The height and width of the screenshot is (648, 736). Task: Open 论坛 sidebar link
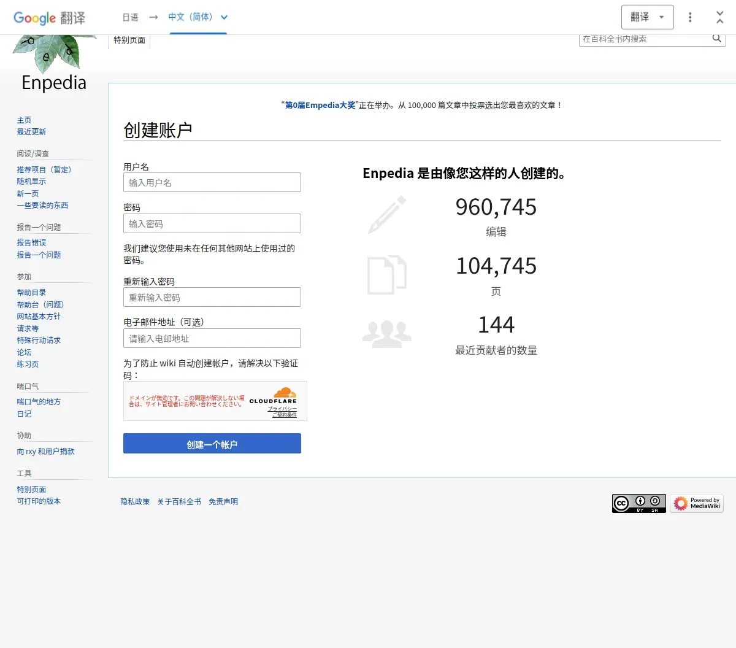coord(24,353)
